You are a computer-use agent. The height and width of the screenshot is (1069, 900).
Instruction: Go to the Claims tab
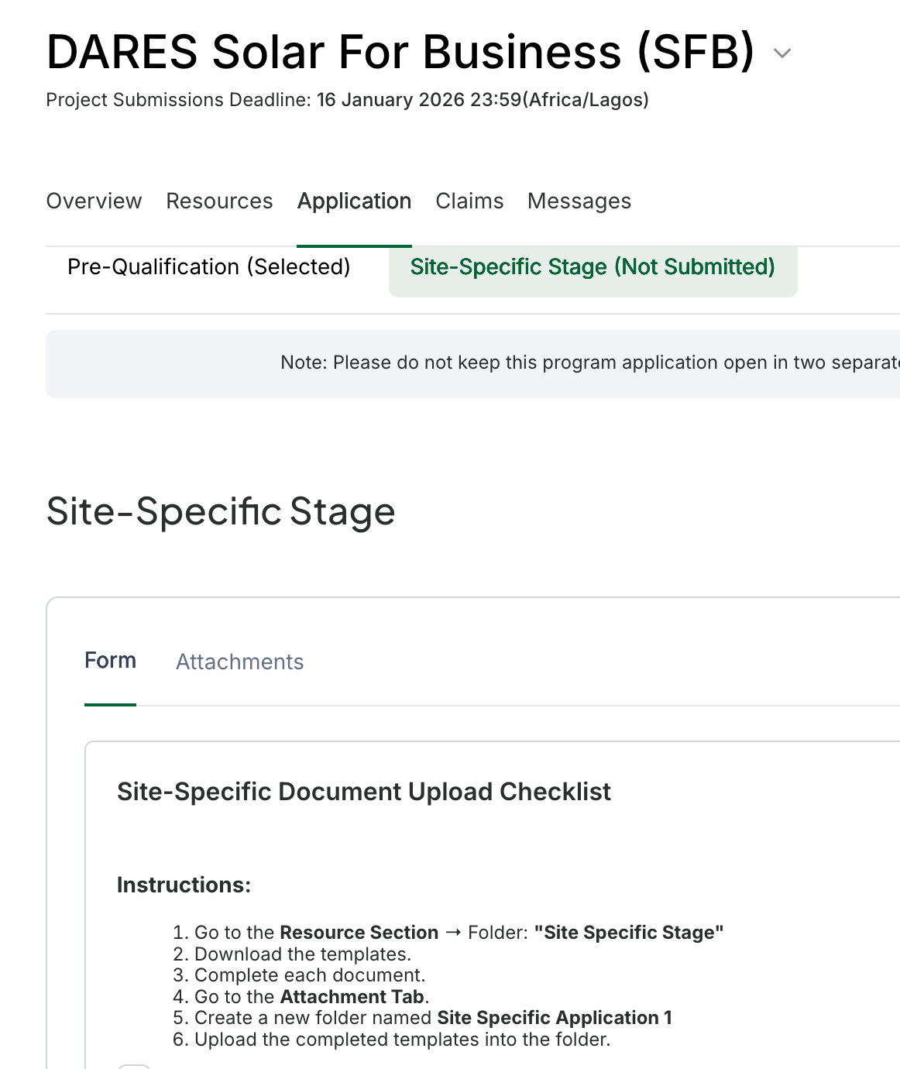469,201
